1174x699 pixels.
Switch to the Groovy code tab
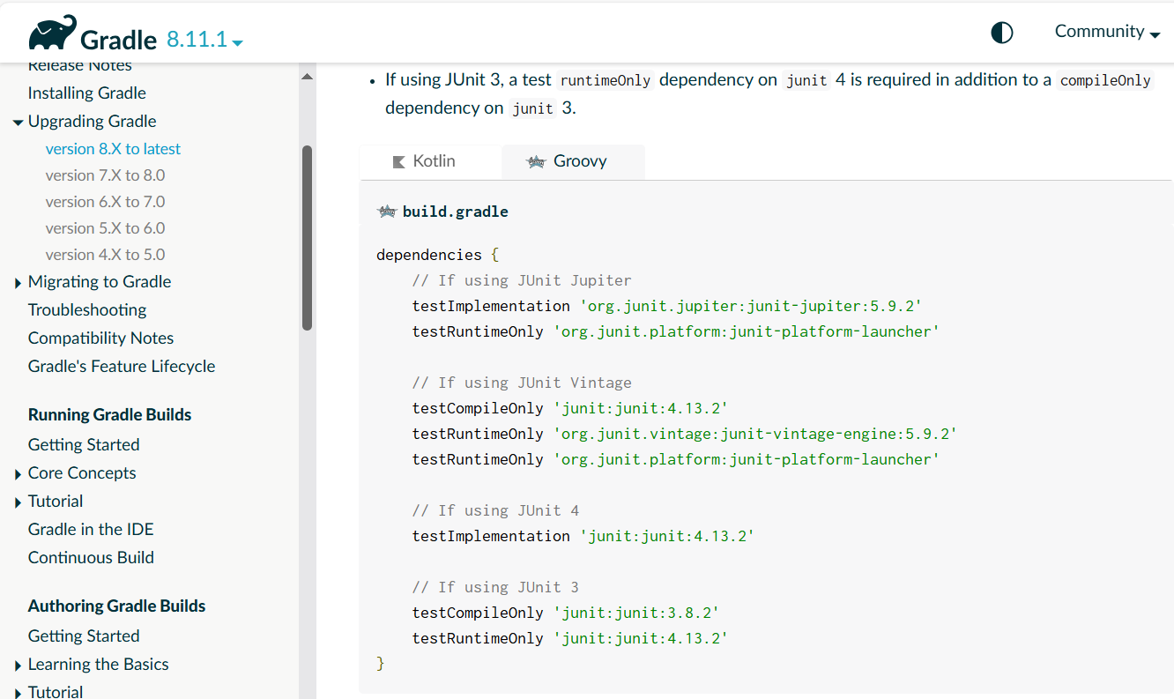pyautogui.click(x=573, y=161)
